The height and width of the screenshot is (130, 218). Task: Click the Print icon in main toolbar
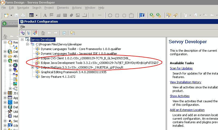pyautogui.click(x=23, y=15)
